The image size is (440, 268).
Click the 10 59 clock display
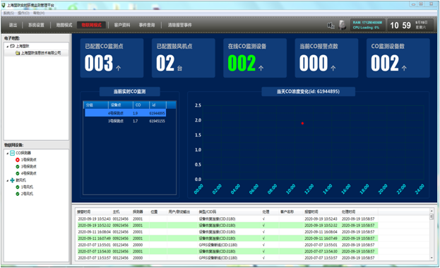(x=400, y=25)
